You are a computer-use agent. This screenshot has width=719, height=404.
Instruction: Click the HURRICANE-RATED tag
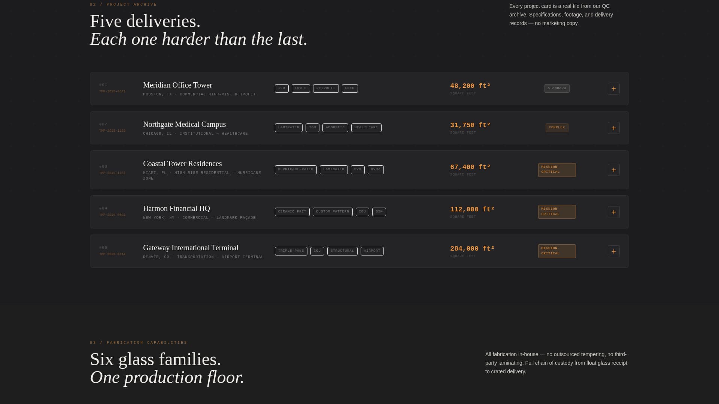click(x=295, y=170)
